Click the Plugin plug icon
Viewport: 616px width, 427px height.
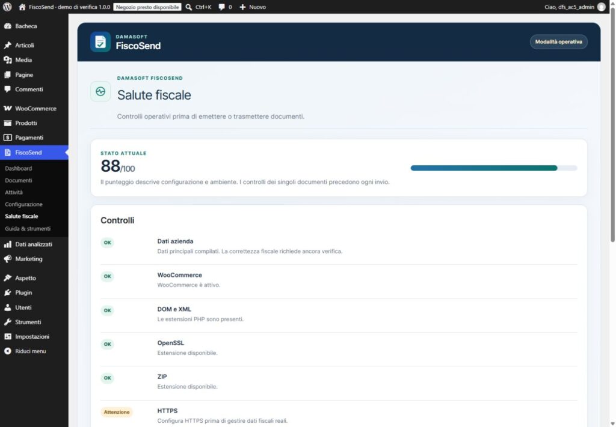pos(7,293)
